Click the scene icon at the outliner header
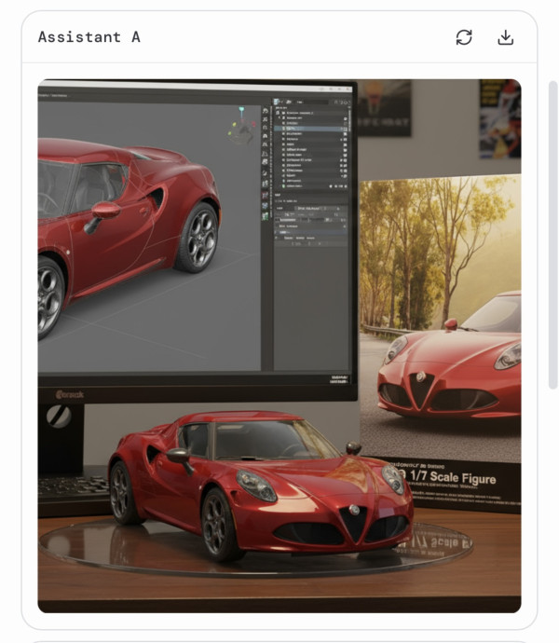 pyautogui.click(x=277, y=102)
